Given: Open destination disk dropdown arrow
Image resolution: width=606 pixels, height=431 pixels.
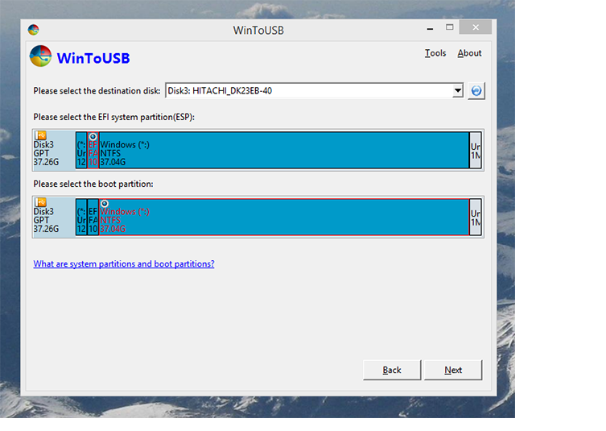Looking at the screenshot, I should coord(458,91).
